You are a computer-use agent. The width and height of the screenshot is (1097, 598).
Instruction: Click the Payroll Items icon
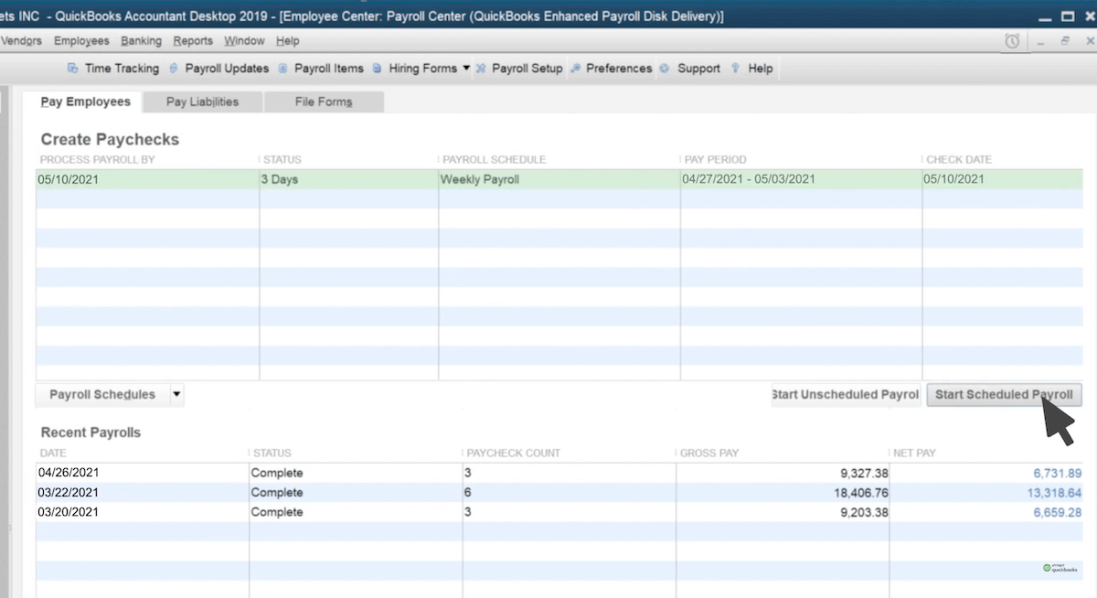click(x=283, y=69)
